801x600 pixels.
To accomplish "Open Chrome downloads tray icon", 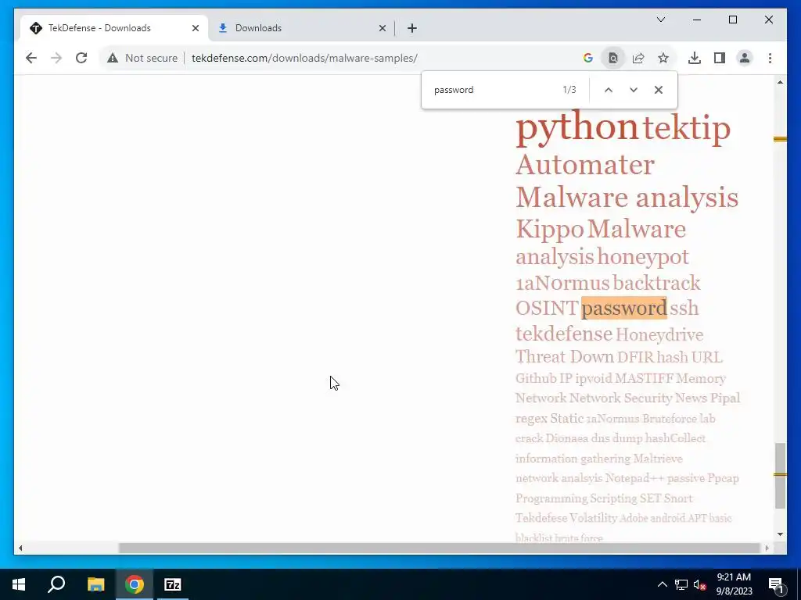I will [x=695, y=58].
